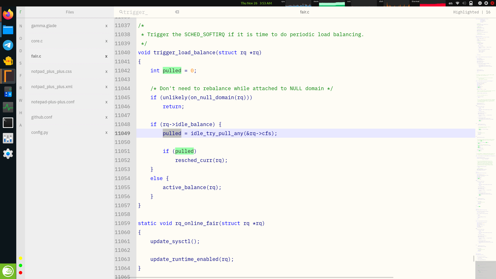Launch the terminal from the dock
Viewport: 496px width, 279px height.
(8, 123)
